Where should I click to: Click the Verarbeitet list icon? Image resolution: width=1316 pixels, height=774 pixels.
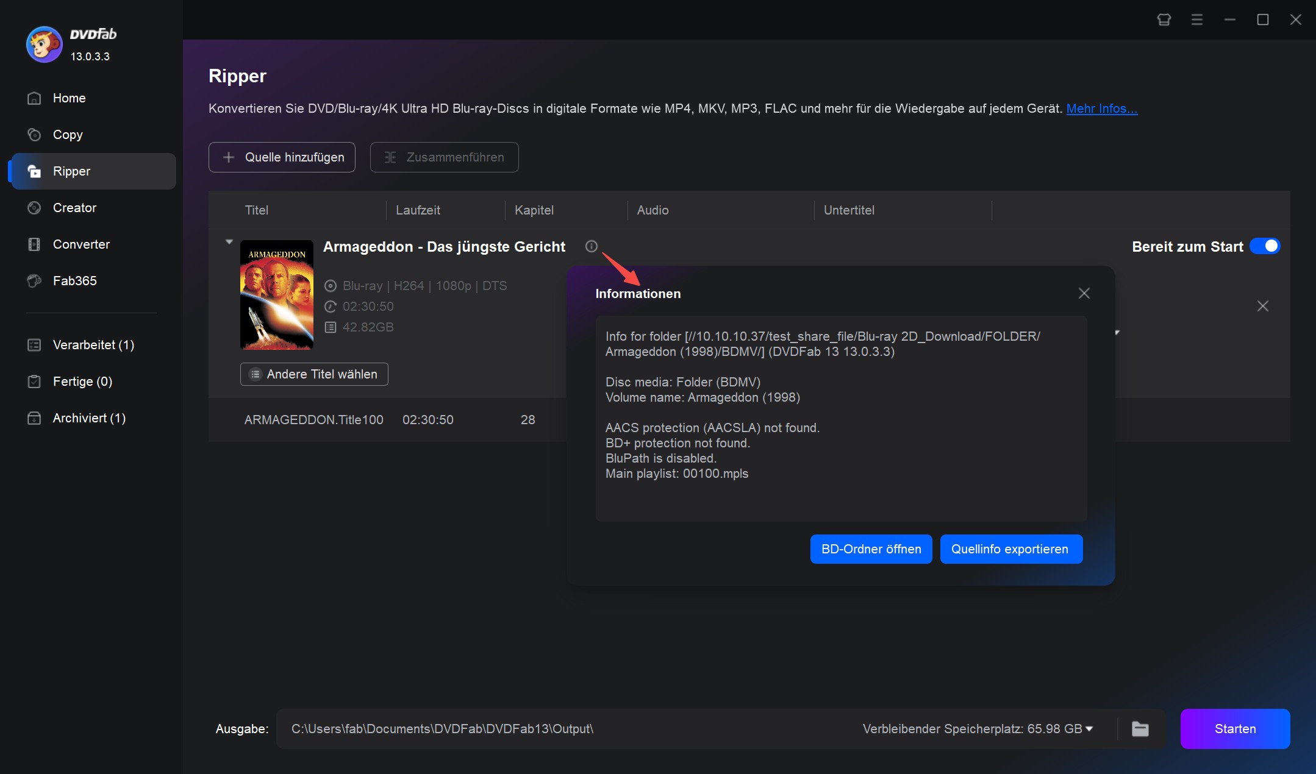coord(34,345)
